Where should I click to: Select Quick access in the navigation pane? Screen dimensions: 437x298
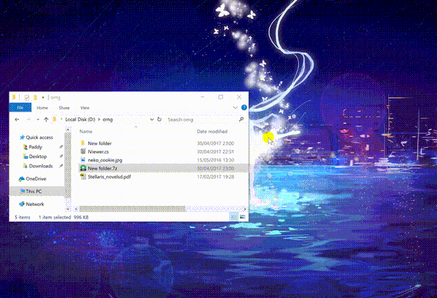click(x=39, y=138)
